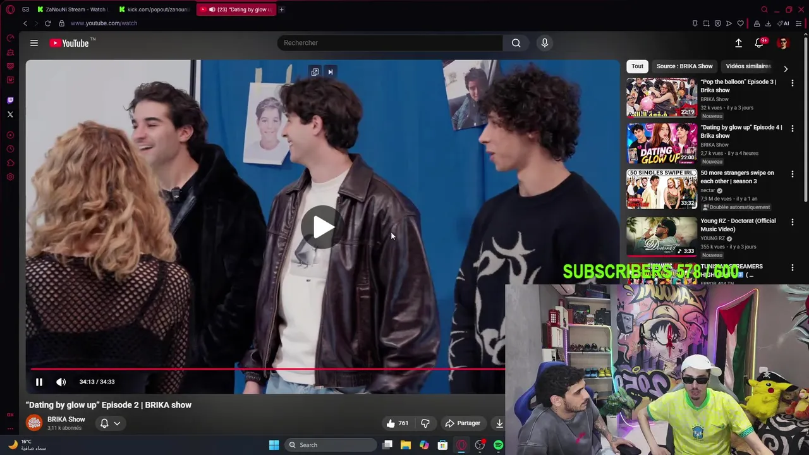
Task: Open the YouTube upload/create icon
Action: (x=738, y=43)
